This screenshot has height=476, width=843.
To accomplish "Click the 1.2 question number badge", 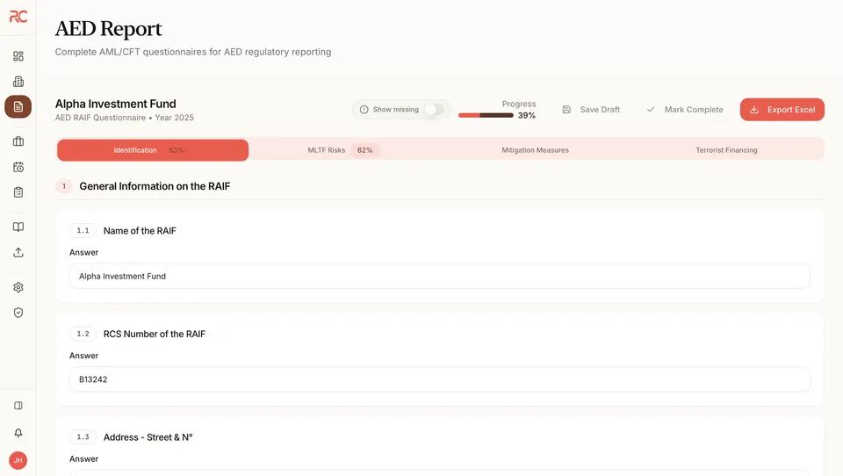I will 83,334.
